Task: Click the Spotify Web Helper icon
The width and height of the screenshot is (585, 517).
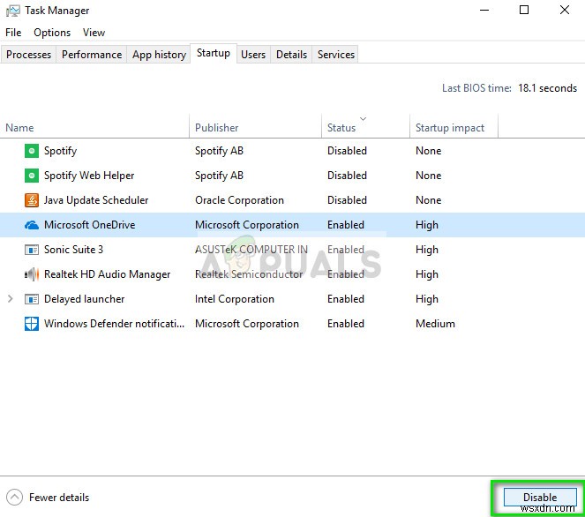Action: coord(32,176)
